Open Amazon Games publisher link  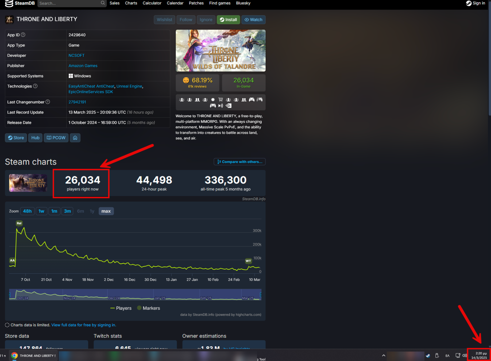coord(83,66)
